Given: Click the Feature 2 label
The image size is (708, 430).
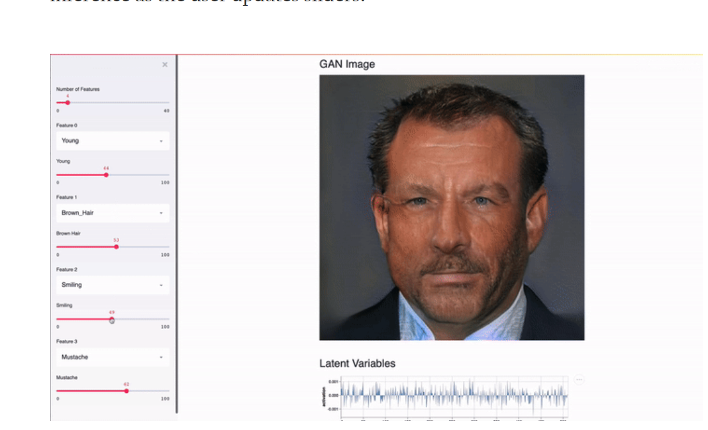Looking at the screenshot, I should [x=67, y=269].
